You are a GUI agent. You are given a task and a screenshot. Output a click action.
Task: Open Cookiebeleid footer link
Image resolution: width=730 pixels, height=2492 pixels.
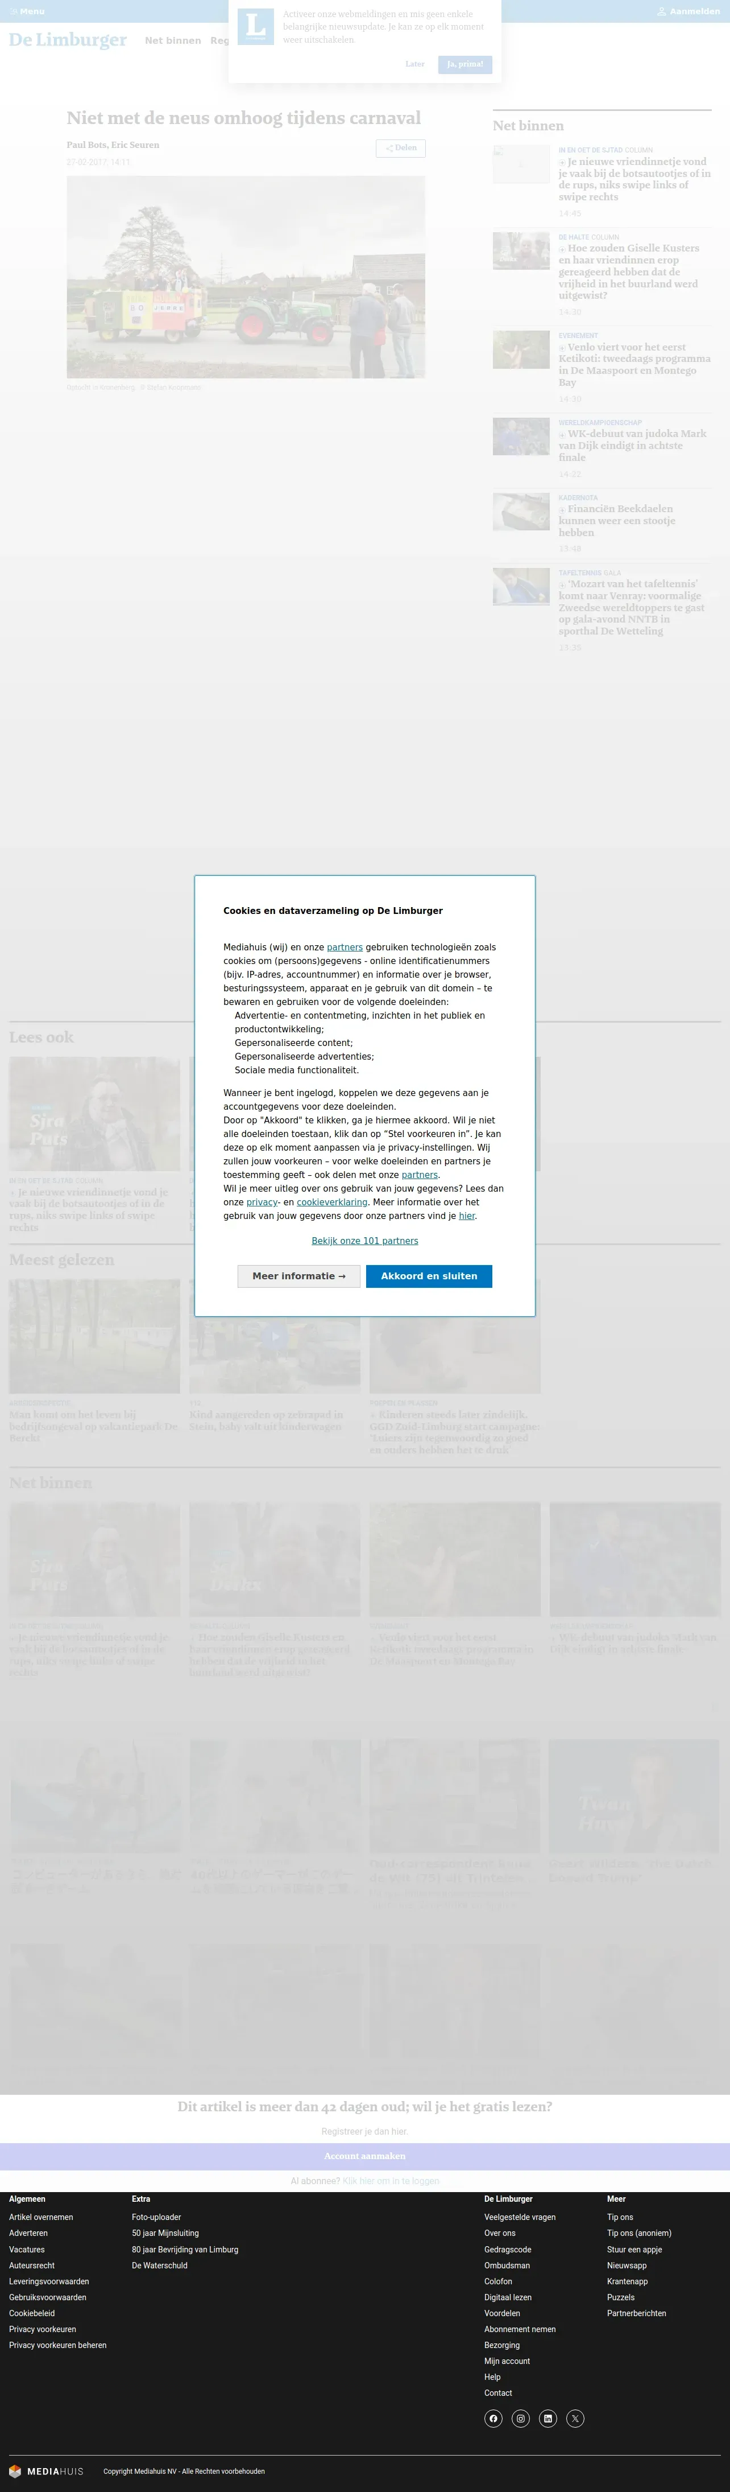(32, 2313)
